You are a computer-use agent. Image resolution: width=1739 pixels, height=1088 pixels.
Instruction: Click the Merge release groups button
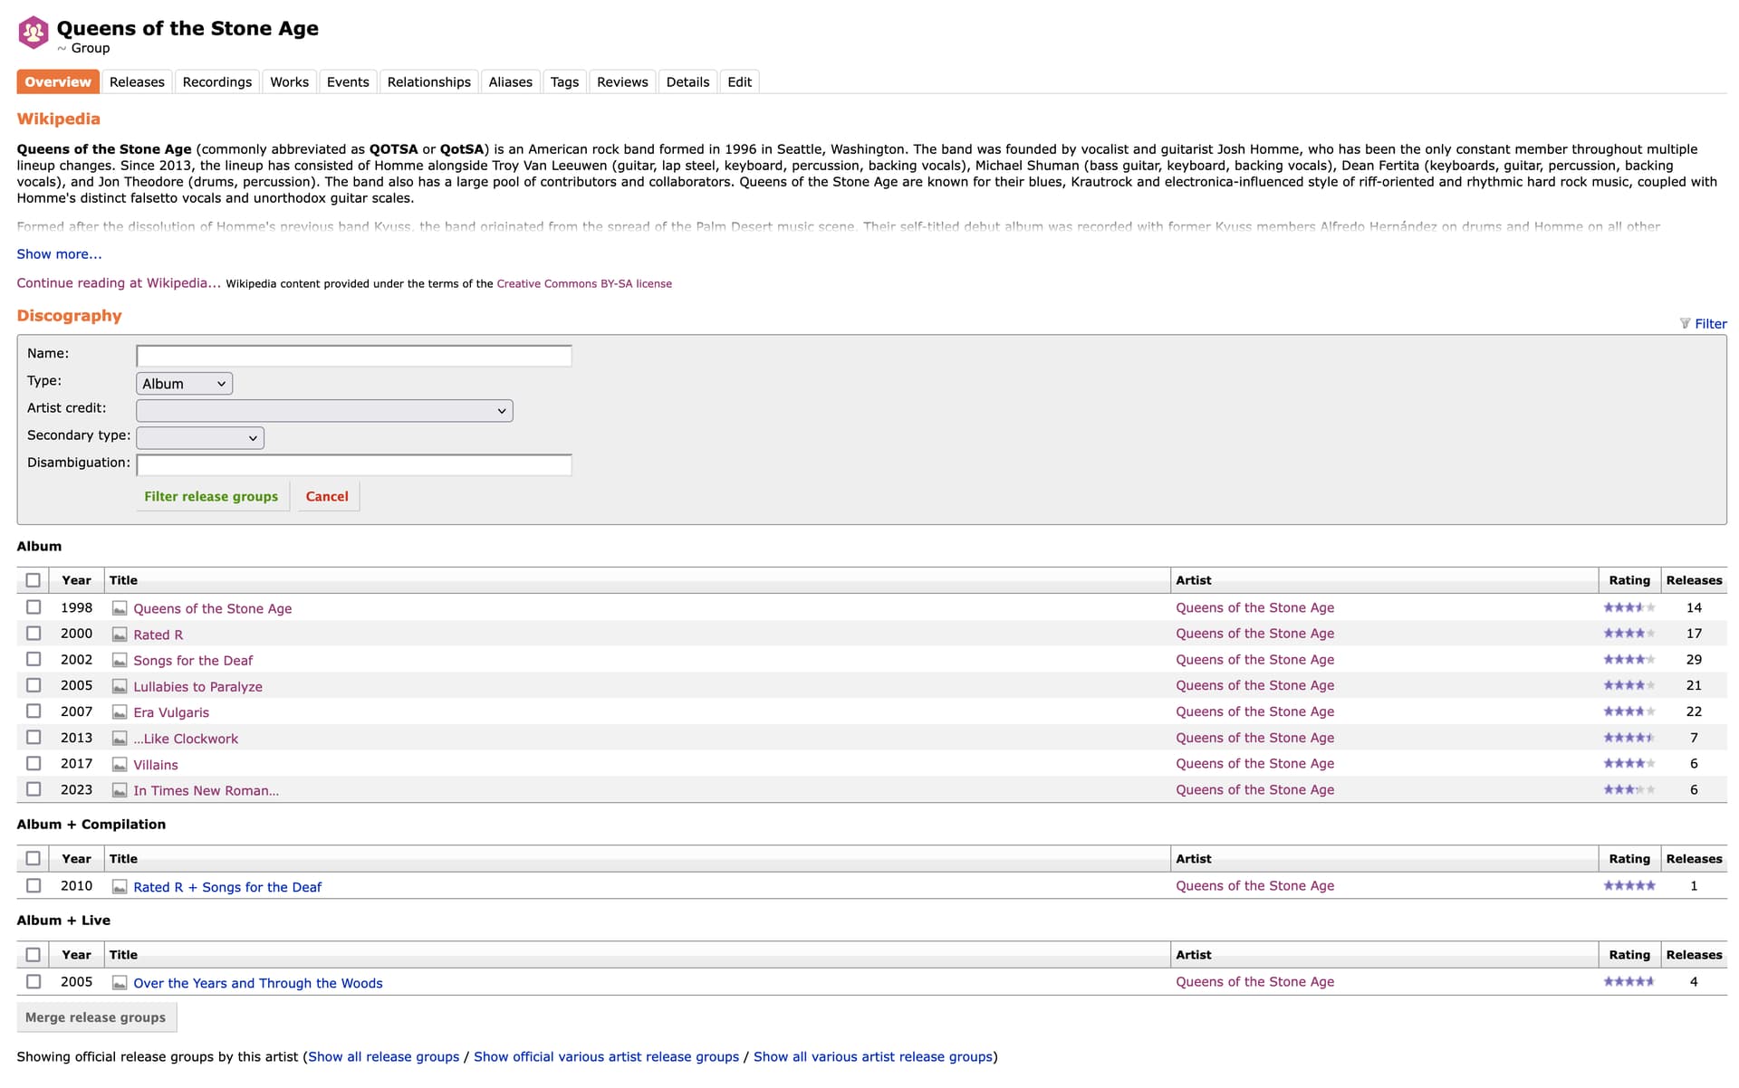point(96,1017)
